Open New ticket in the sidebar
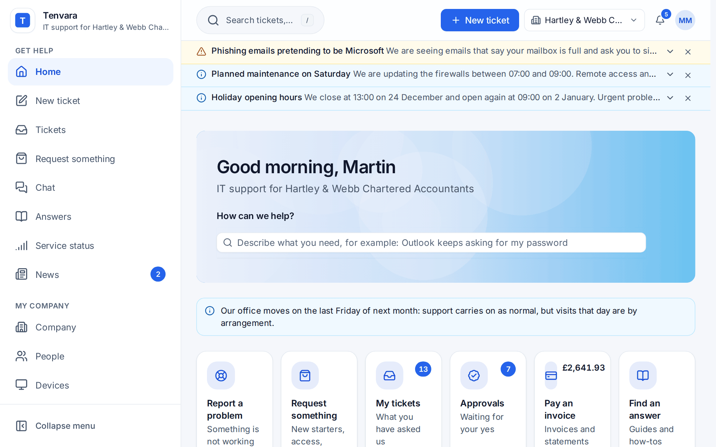 point(91,101)
